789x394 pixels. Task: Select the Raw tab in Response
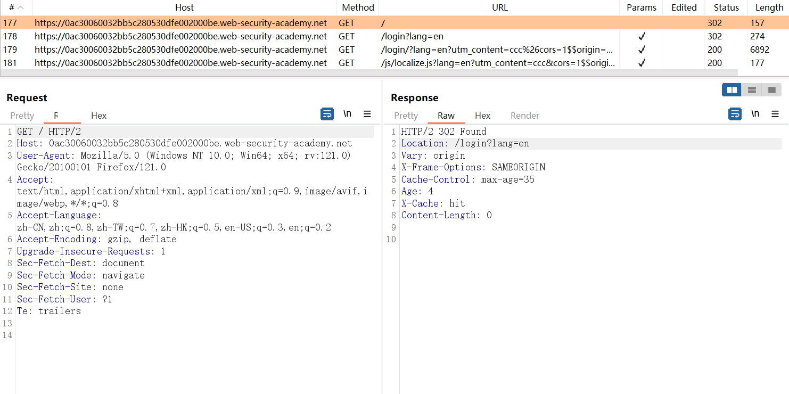[x=446, y=116]
